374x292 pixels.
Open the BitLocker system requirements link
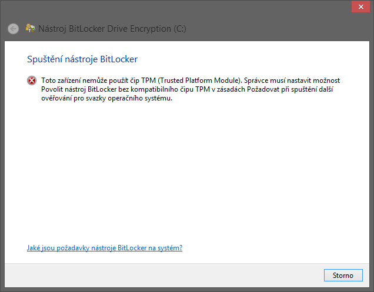pyautogui.click(x=105, y=248)
